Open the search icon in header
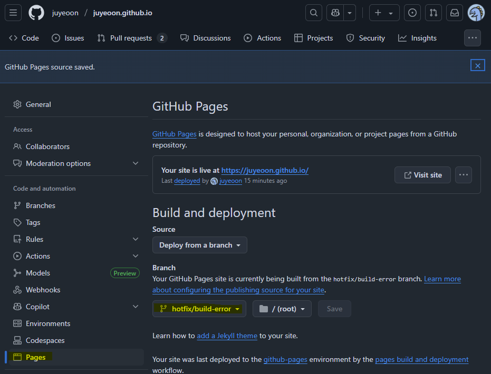Image resolution: width=491 pixels, height=374 pixels. tap(314, 13)
